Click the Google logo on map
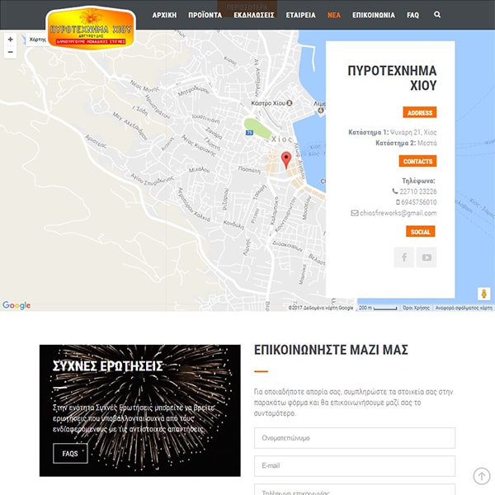 (x=16, y=305)
